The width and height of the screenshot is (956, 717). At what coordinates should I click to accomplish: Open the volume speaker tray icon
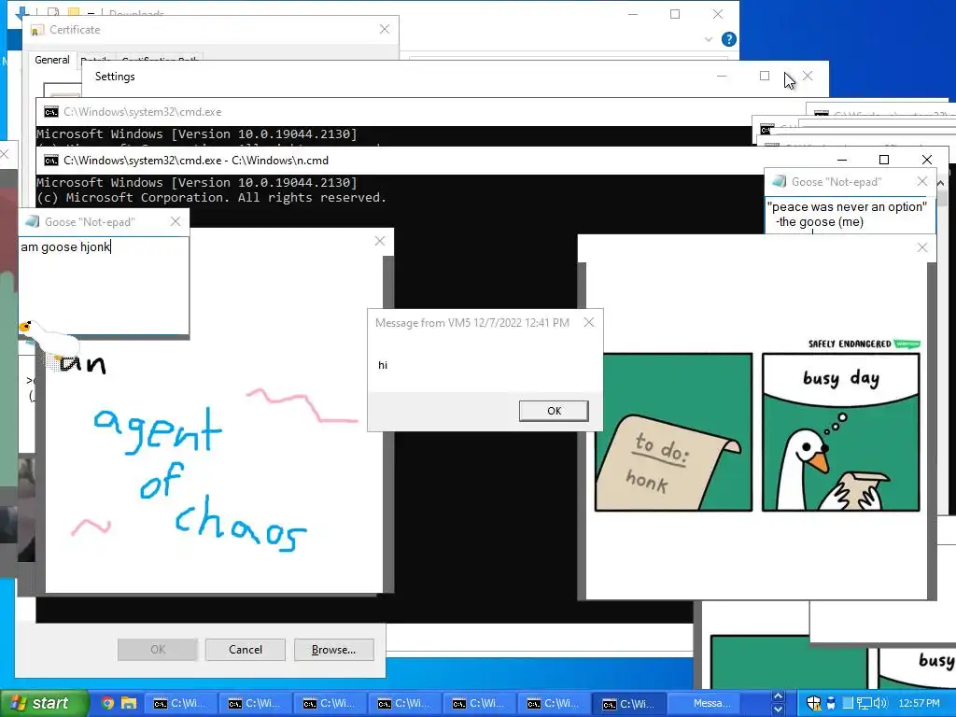(880, 703)
